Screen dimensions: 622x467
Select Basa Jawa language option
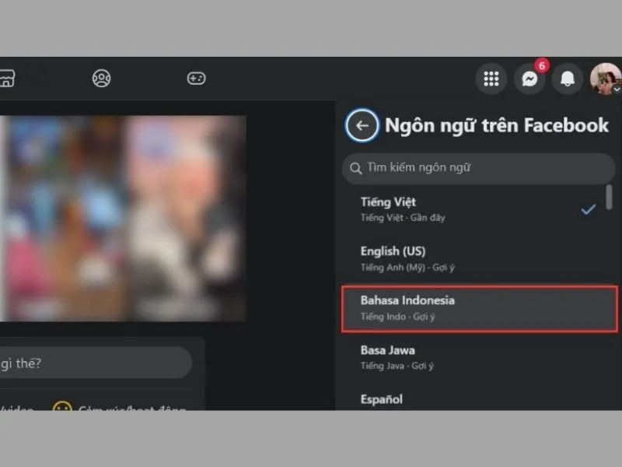coord(479,357)
